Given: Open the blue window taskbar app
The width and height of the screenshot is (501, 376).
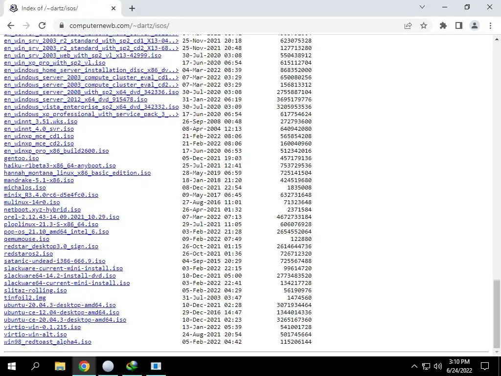Looking at the screenshot, I should [x=156, y=366].
